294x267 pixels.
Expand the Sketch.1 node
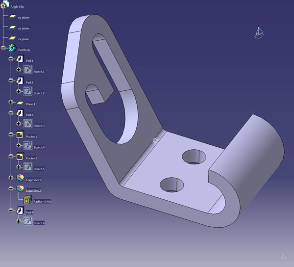coord(19,70)
